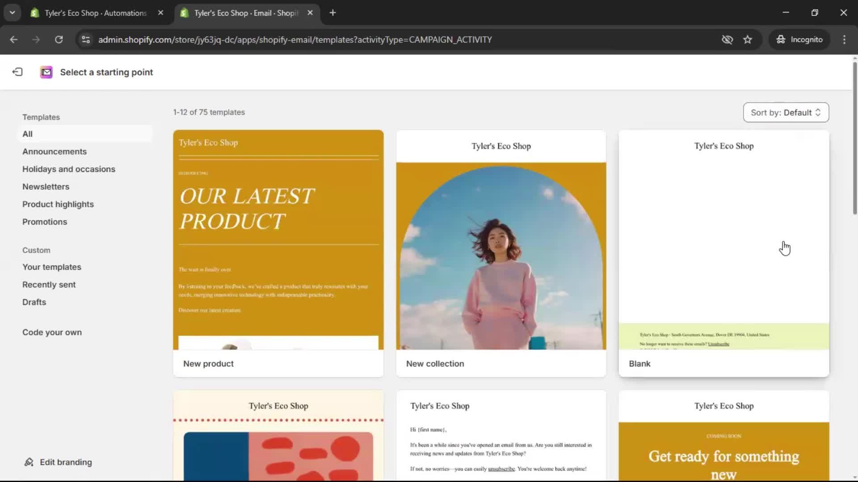
Task: Bookmark this page using the star icon
Action: pos(748,39)
